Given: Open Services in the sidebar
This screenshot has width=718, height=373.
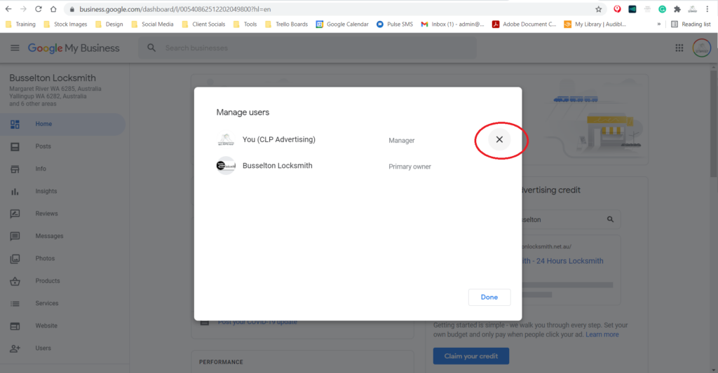Looking at the screenshot, I should click(x=62, y=303).
